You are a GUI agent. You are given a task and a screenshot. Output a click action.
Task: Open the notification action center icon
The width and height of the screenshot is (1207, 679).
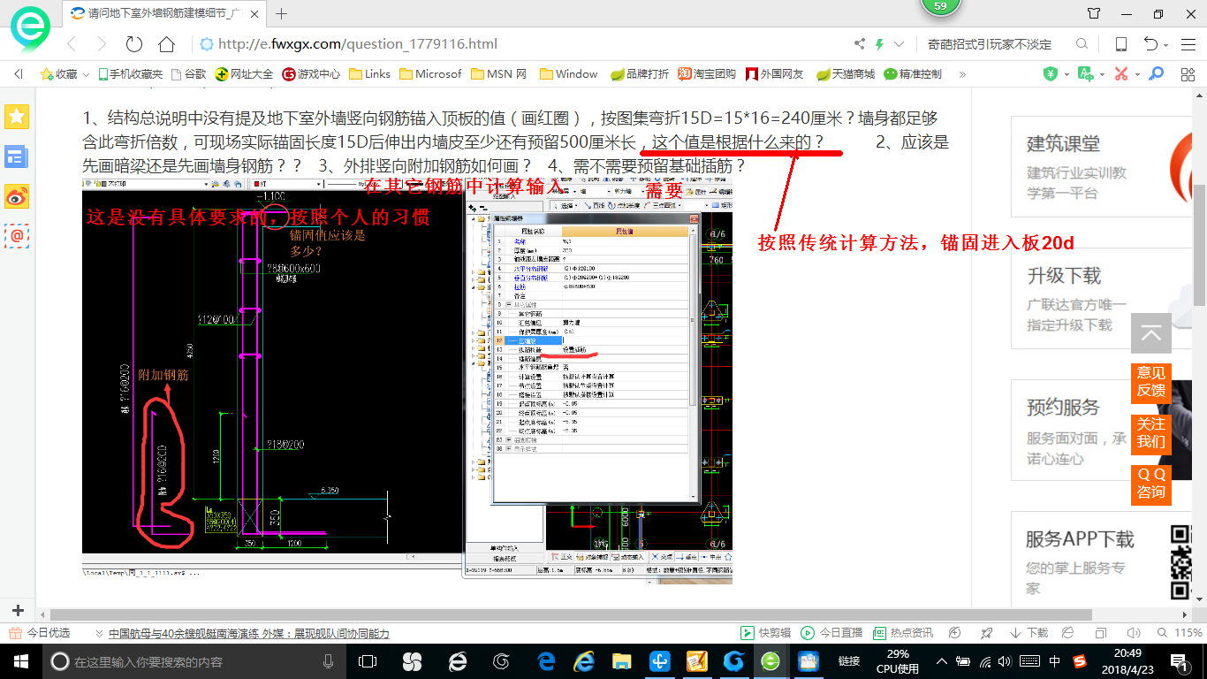click(1179, 661)
